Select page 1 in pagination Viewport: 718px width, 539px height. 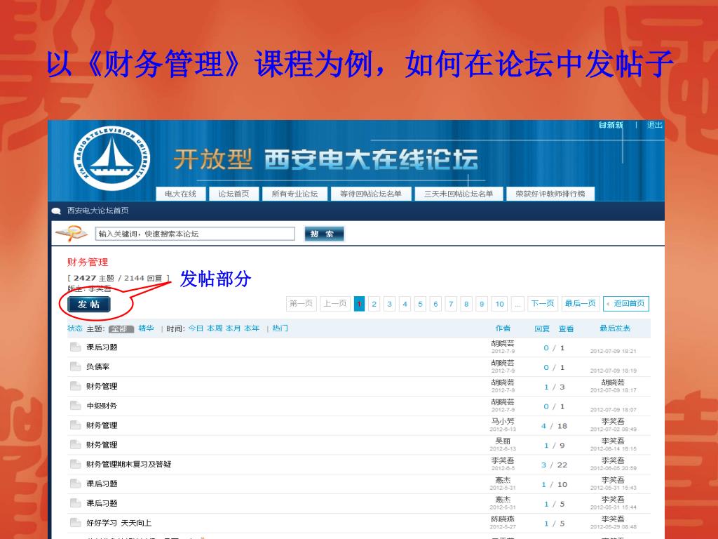pyautogui.click(x=360, y=304)
